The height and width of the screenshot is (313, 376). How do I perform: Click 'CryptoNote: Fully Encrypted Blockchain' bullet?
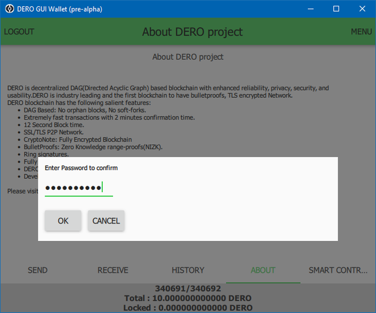(78, 140)
